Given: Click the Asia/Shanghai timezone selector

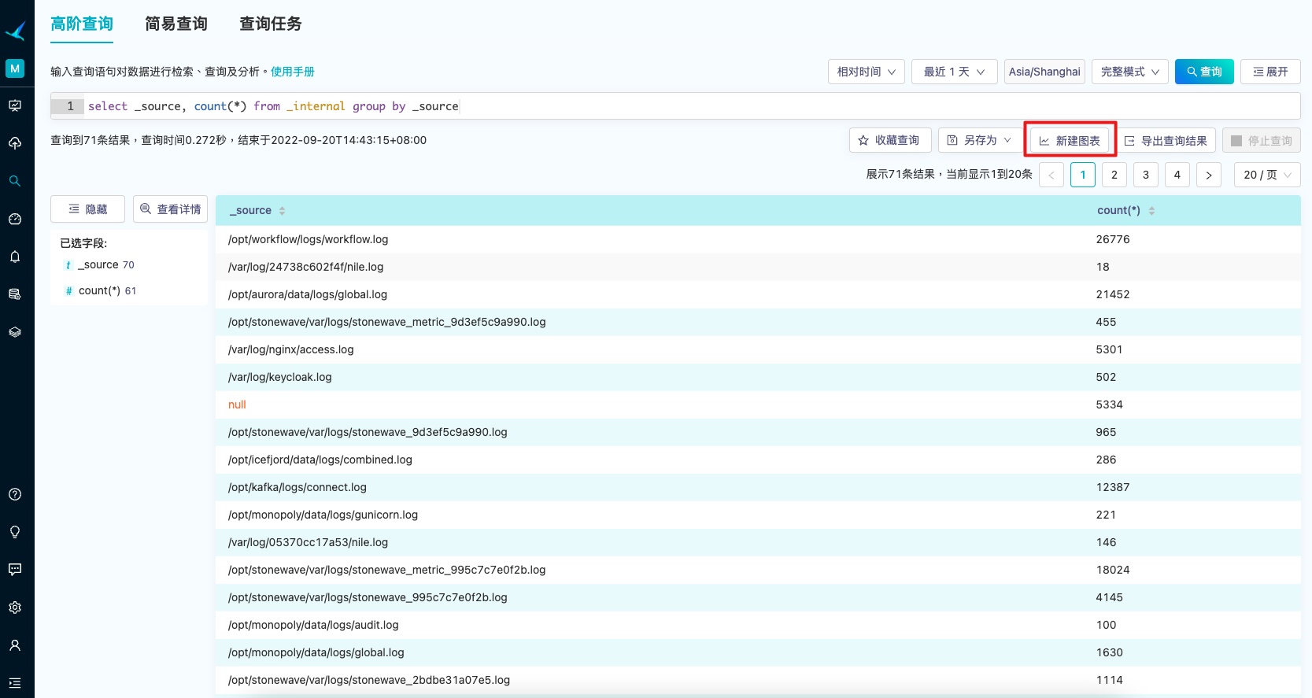Looking at the screenshot, I should (1044, 72).
